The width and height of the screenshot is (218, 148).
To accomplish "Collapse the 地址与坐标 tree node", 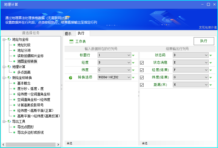I will pyautogui.click(x=4, y=39).
